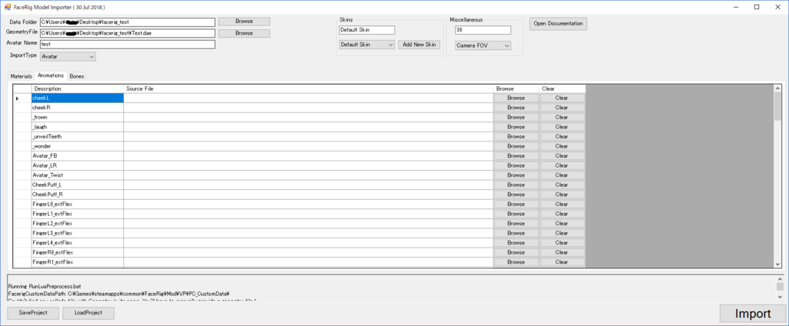
Task: Maximize the FaceRig Model Importer window
Action: (x=757, y=7)
